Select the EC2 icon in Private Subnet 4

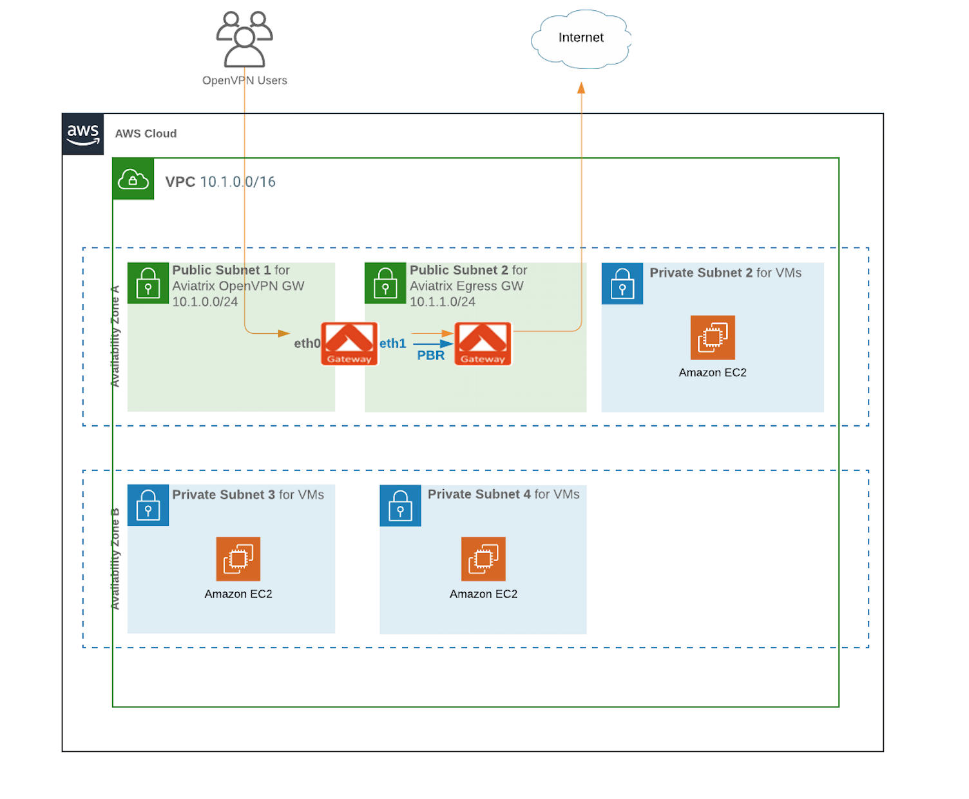tap(483, 559)
